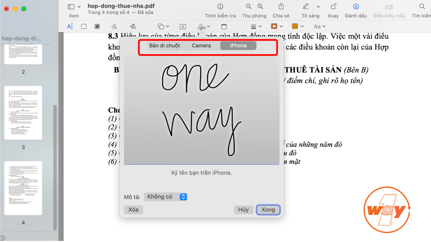
Task: Pick the Sketch tool
Action: point(114,26)
